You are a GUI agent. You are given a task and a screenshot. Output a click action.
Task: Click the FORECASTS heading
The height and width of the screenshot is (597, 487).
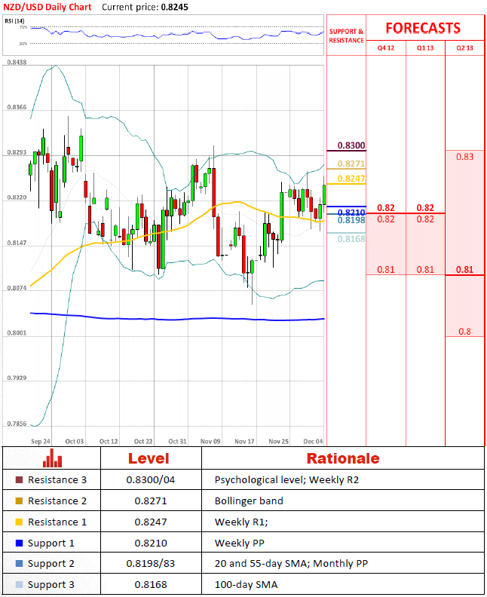pos(423,28)
